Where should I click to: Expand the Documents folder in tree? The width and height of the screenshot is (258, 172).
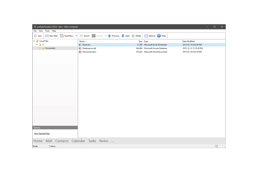pos(40,48)
